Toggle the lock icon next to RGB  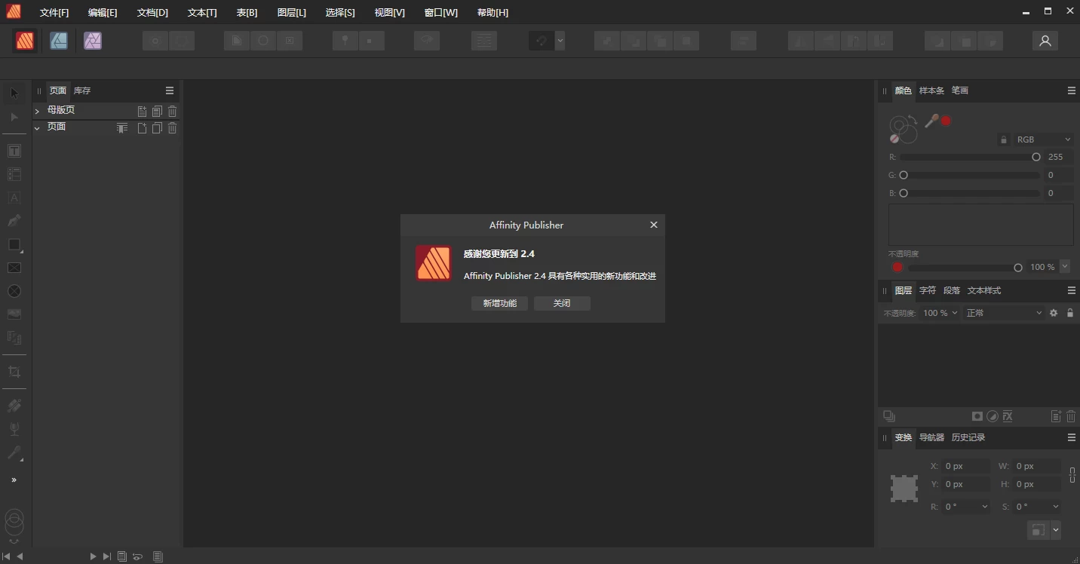(x=1004, y=139)
